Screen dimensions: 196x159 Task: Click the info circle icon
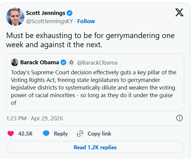(180, 118)
